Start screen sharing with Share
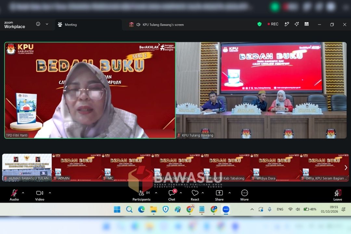The image size is (351, 234). coord(219,195)
